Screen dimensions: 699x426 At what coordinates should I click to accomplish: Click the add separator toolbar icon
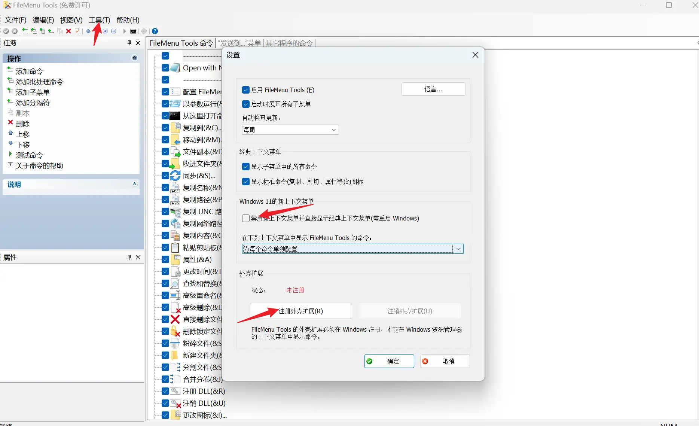click(x=51, y=31)
